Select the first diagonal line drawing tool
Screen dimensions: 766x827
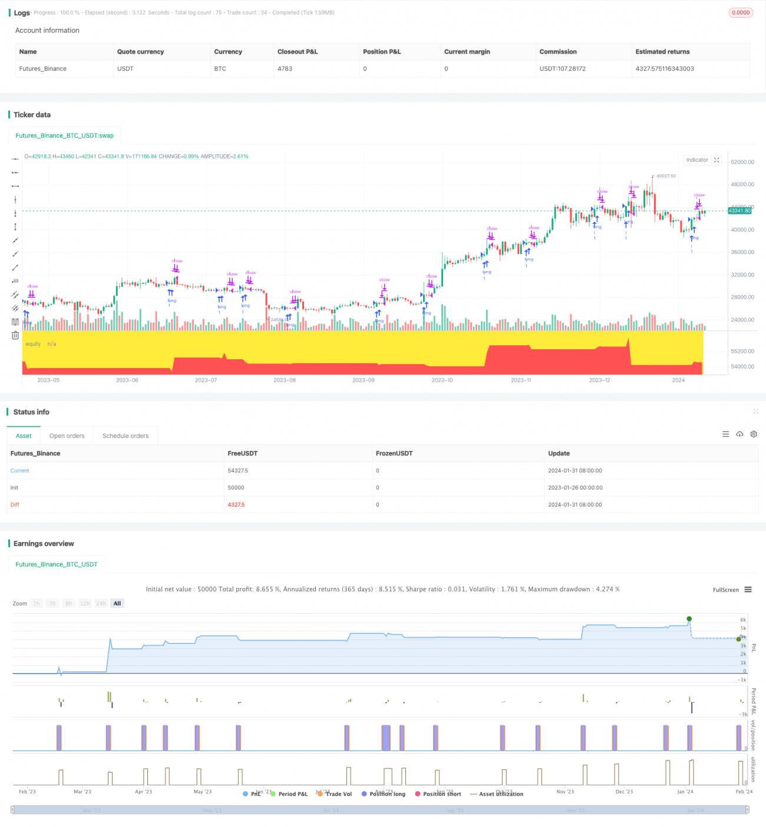pos(15,240)
